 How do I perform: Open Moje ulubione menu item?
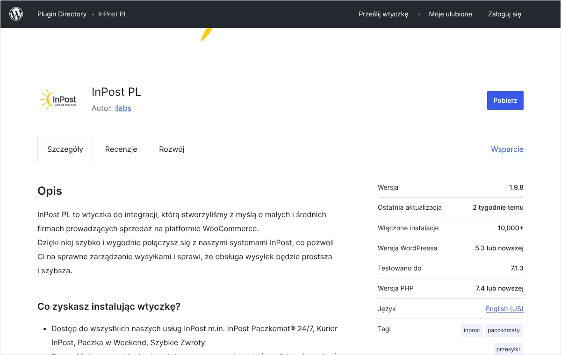[x=450, y=14]
